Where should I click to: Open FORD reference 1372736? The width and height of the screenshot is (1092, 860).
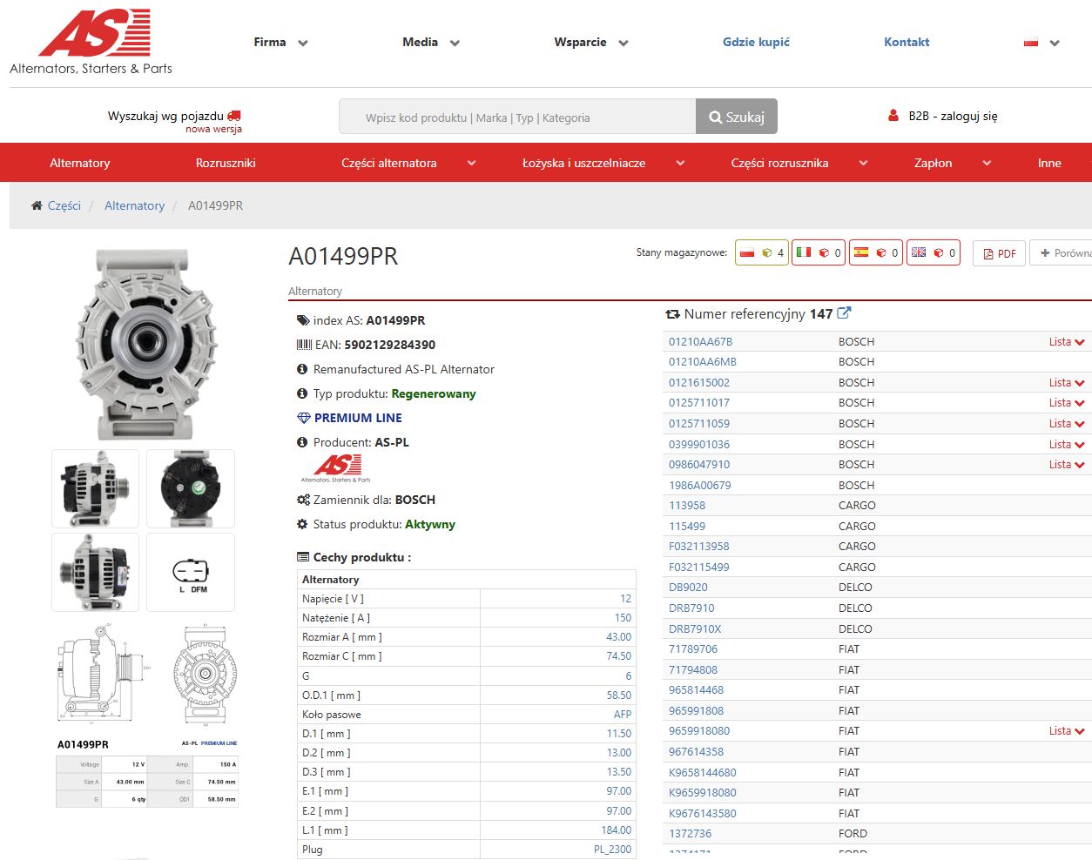point(690,833)
